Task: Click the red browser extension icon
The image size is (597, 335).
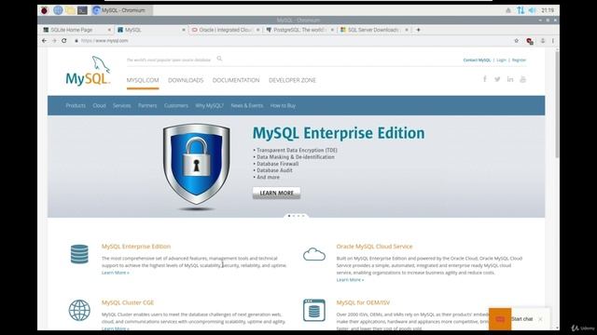Action: click(530, 41)
